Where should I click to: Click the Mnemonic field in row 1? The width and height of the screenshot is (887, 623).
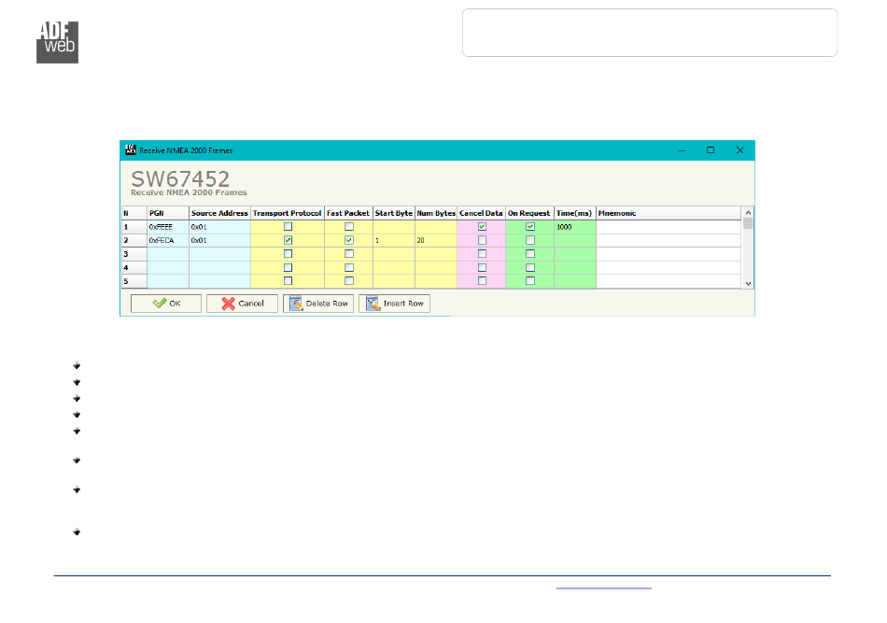668,227
